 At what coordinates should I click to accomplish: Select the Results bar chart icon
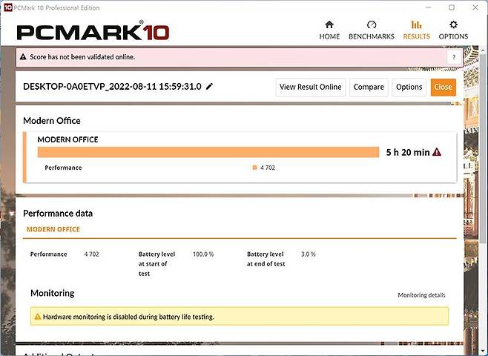(416, 24)
